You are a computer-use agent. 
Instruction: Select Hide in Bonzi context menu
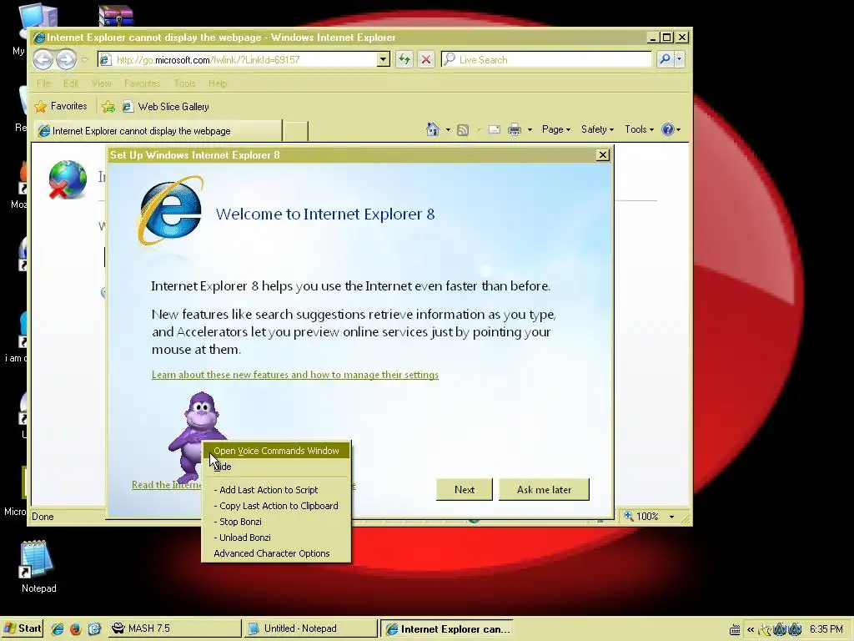click(x=276, y=467)
